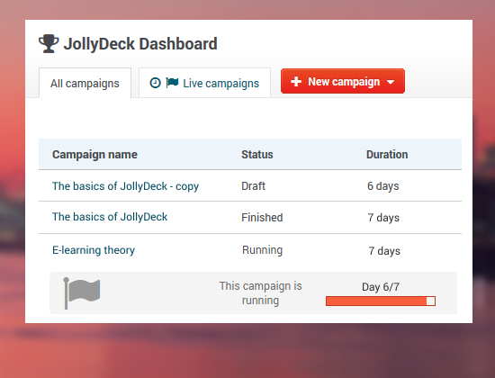The width and height of the screenshot is (495, 378).
Task: Click the Draft status cell
Action: [253, 186]
